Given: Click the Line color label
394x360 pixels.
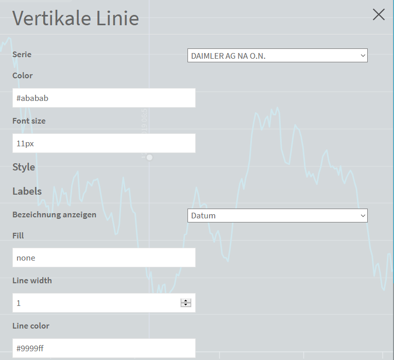Looking at the screenshot, I should (30, 326).
